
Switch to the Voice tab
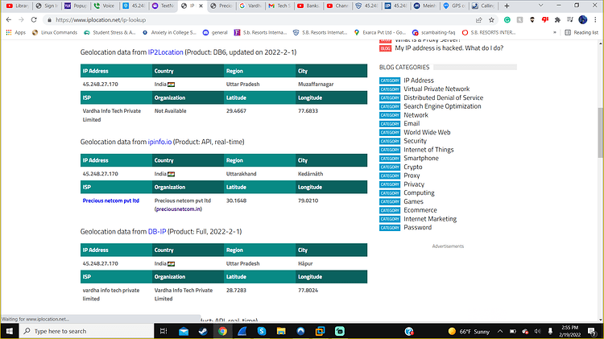click(x=104, y=6)
